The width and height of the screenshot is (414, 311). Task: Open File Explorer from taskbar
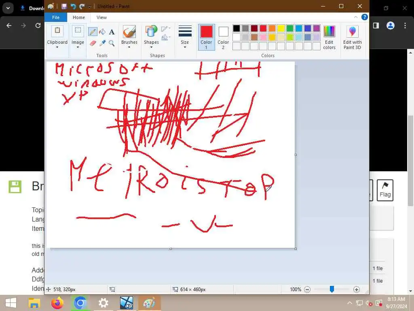pos(34,303)
